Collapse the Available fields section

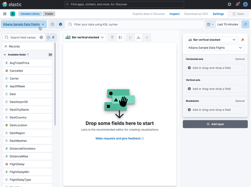5,55
